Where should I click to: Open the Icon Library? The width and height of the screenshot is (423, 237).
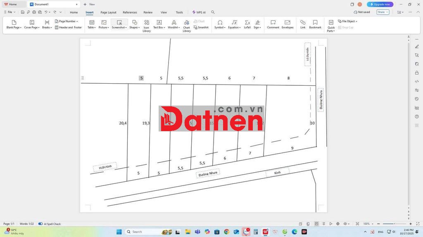[x=147, y=24]
